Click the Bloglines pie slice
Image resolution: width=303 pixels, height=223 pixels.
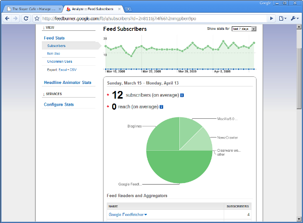coord(165,136)
